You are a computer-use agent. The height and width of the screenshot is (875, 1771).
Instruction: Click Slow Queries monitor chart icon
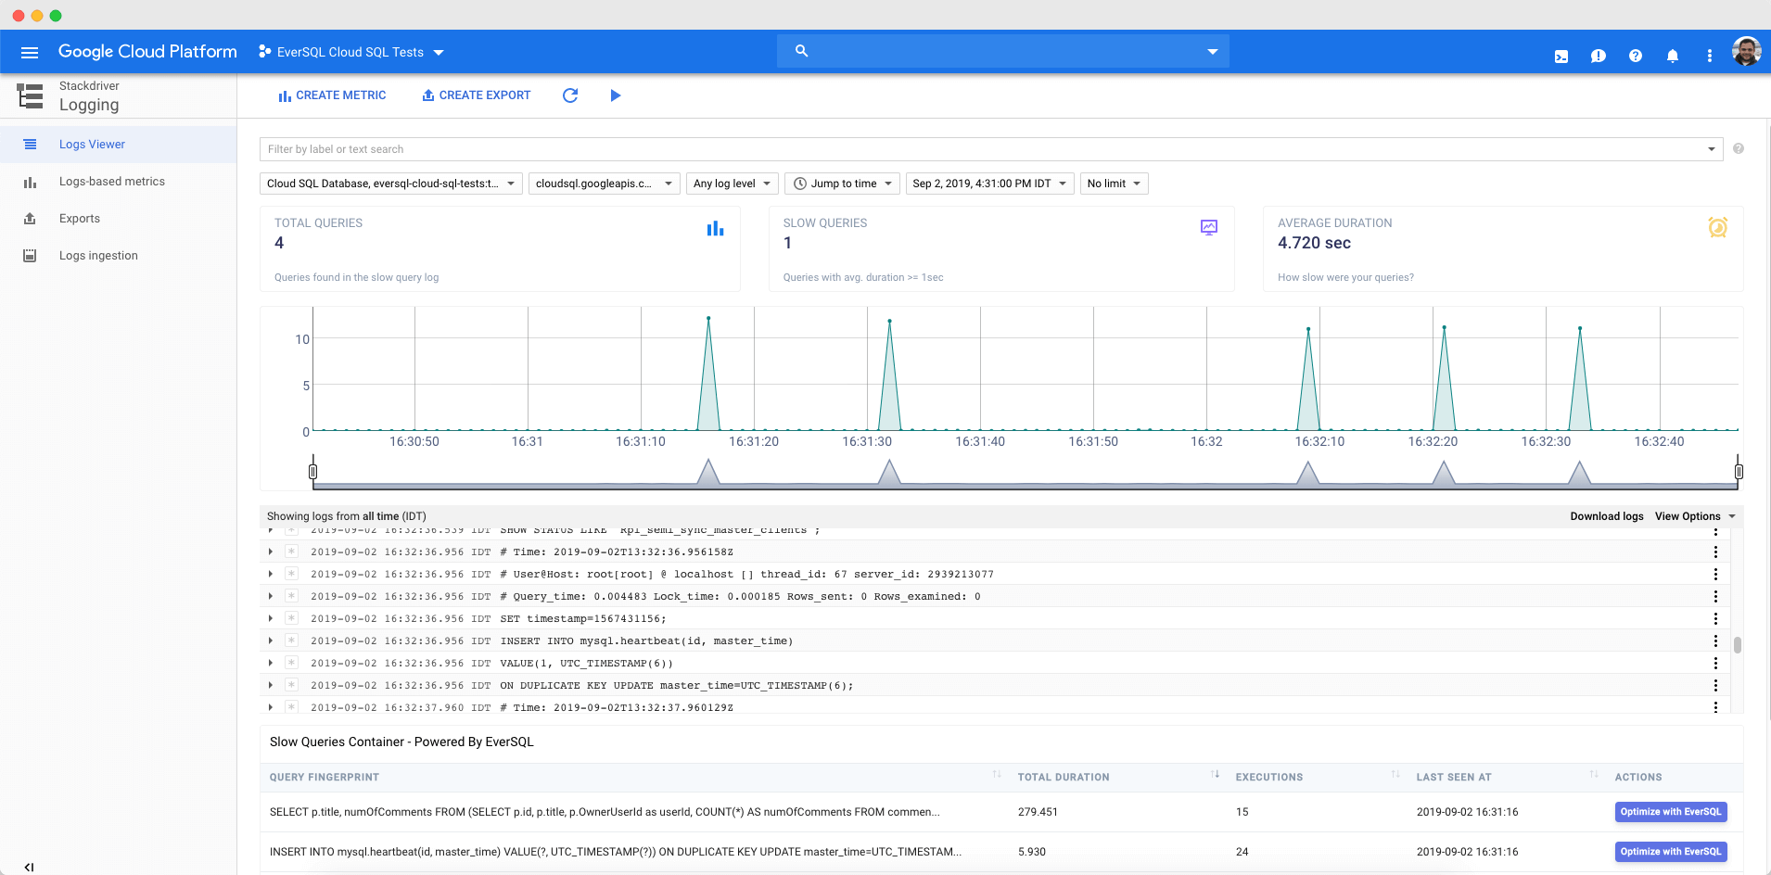coord(1209,227)
